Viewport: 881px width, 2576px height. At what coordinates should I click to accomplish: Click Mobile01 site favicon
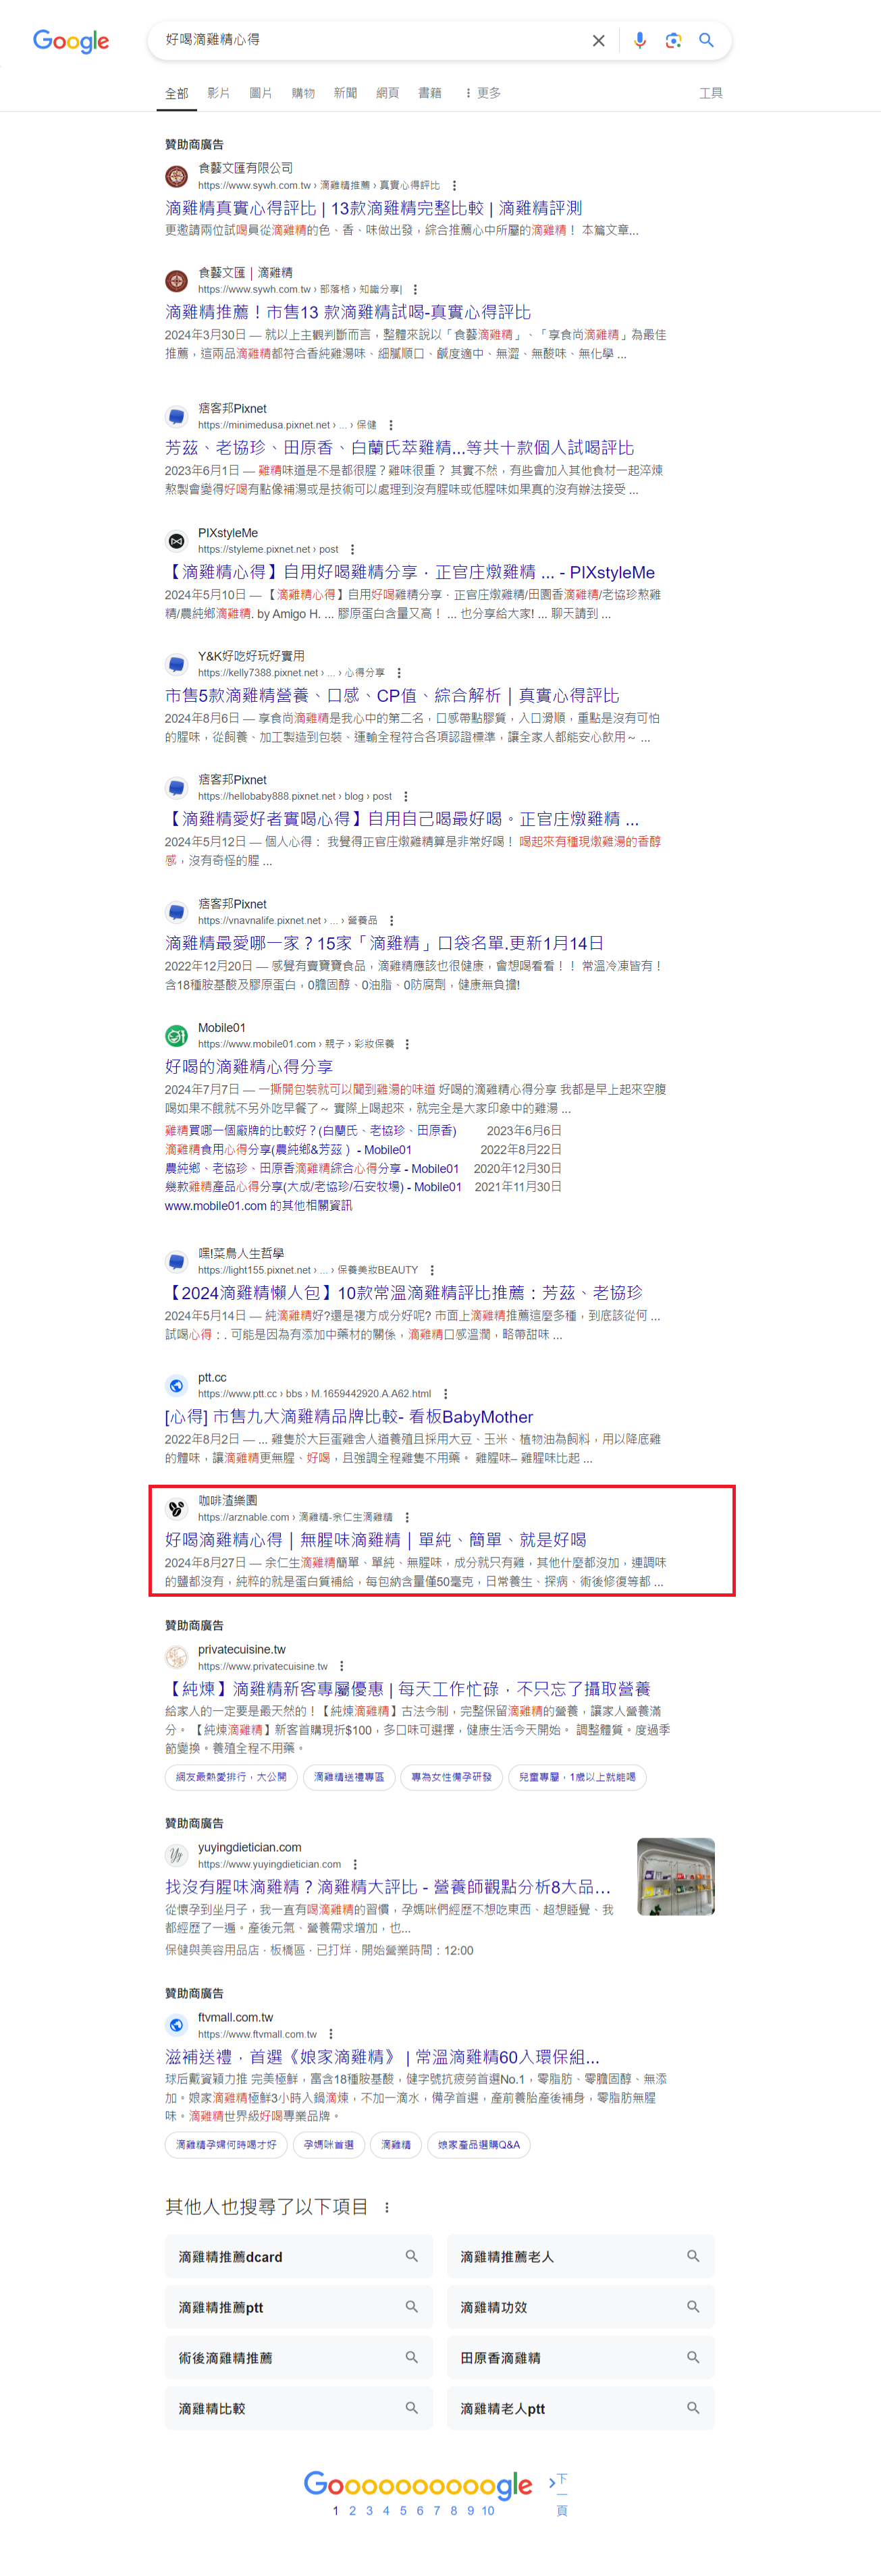176,1035
